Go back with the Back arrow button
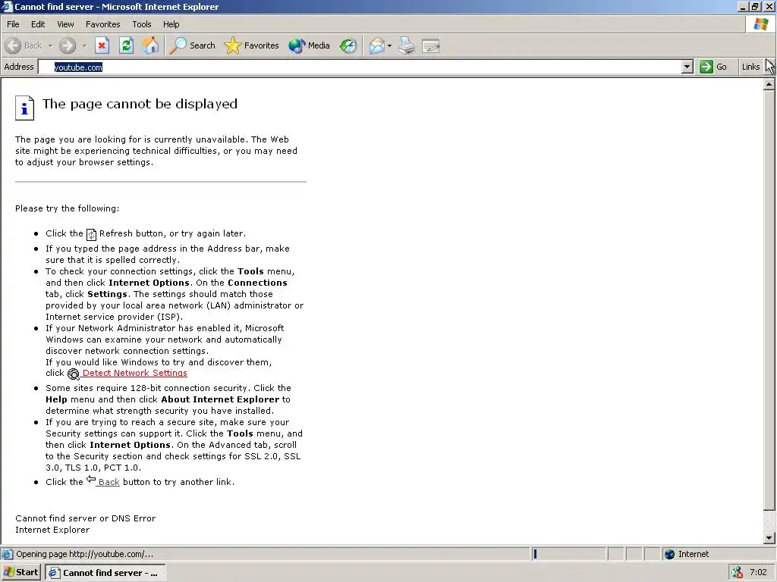Viewport: 777px width, 582px height. (24, 45)
